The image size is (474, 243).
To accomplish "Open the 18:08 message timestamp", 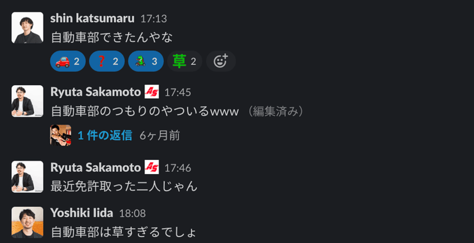I will point(132,213).
